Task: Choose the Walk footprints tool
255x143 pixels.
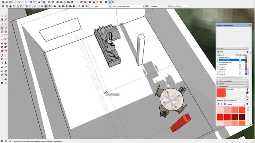Action: (x=2, y=83)
